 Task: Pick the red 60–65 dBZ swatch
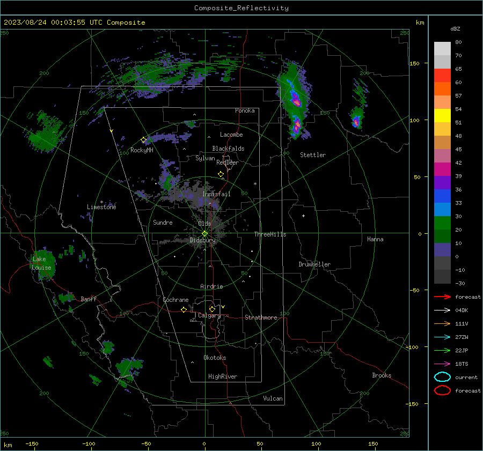442,76
